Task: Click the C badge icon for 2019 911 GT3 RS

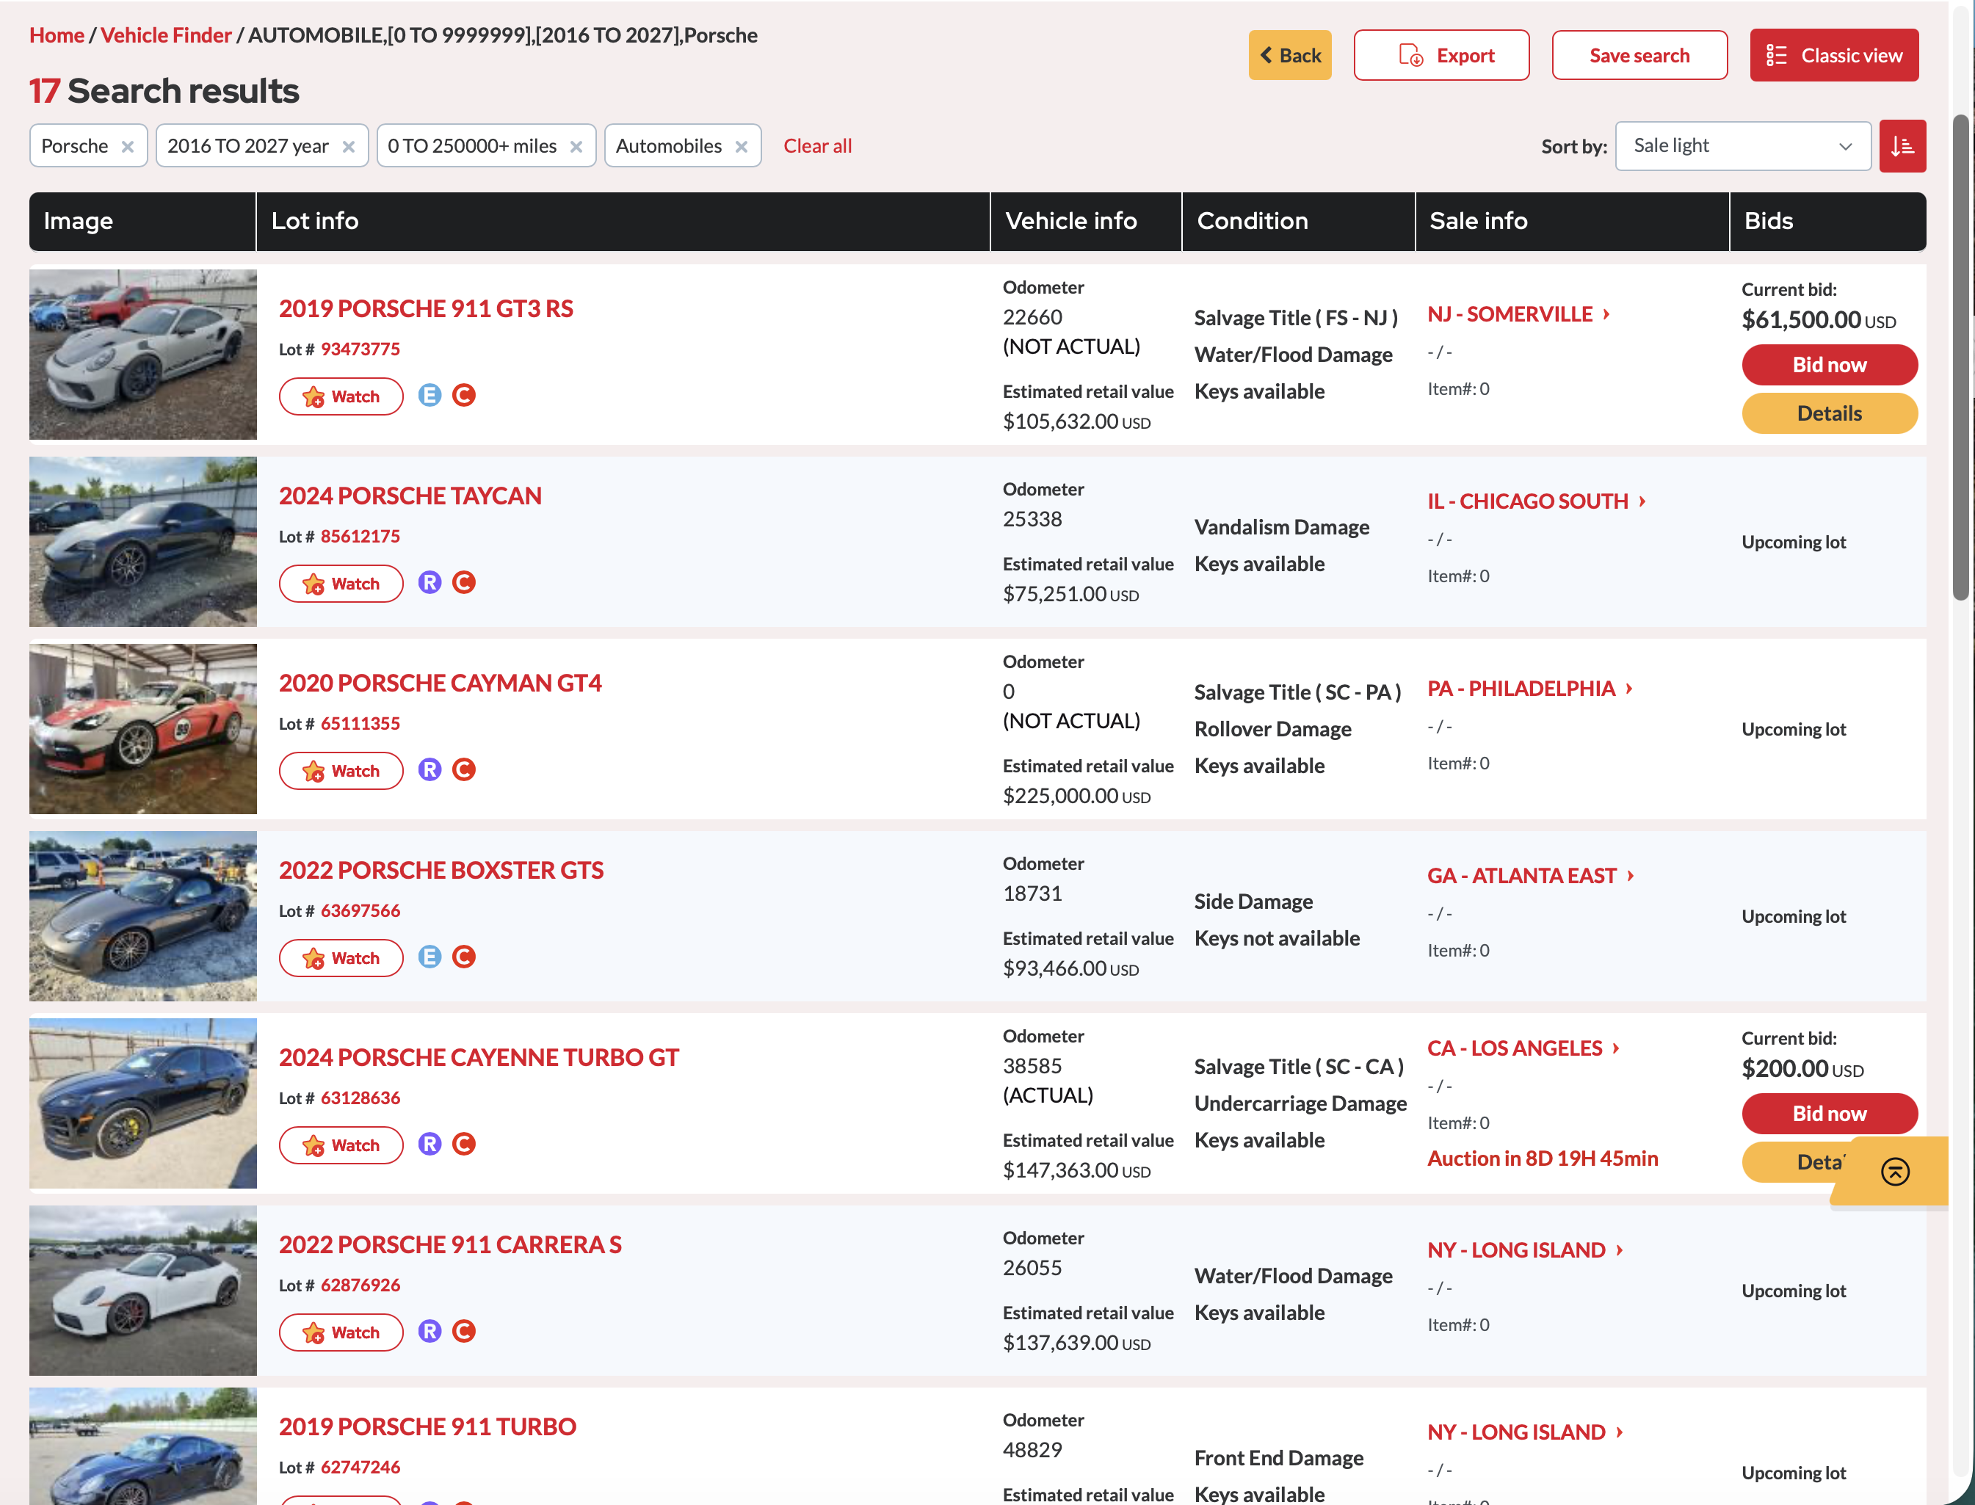Action: pos(464,395)
